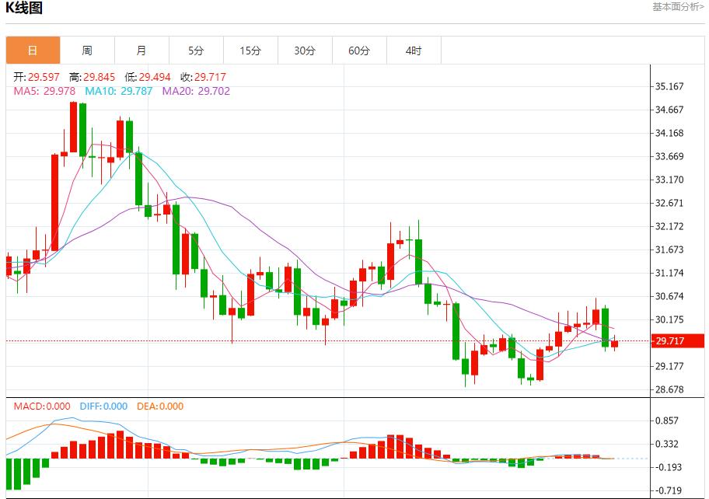Select the 15分 interval tab
This screenshot has height=499, width=709.
coord(250,51)
